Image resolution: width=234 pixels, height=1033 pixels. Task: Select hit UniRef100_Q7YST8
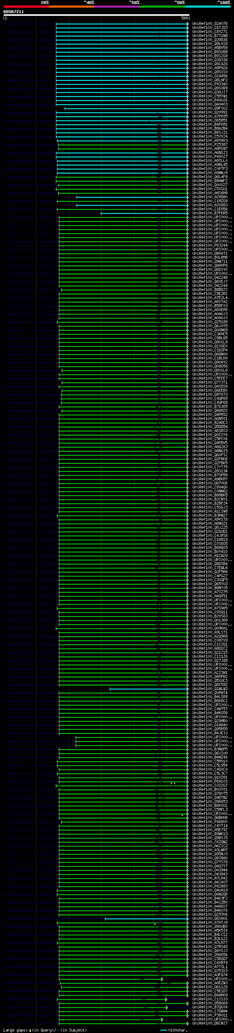(x=210, y=862)
